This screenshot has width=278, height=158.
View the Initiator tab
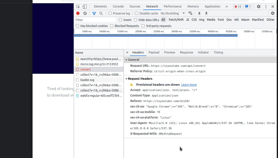click(x=203, y=52)
